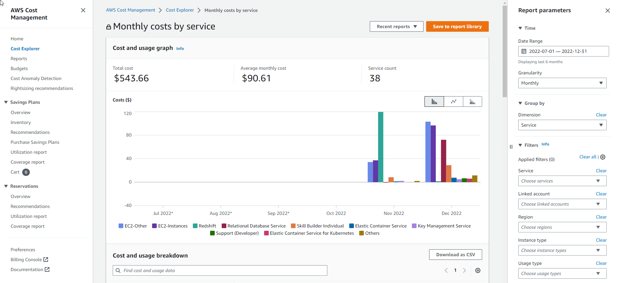Viewport: 617px width, 283px height.
Task: Collapse the Filters section
Action: [520, 145]
